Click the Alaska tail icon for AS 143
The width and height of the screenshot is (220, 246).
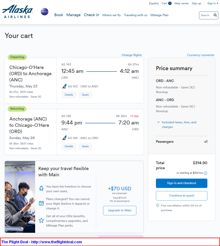(x=64, y=86)
